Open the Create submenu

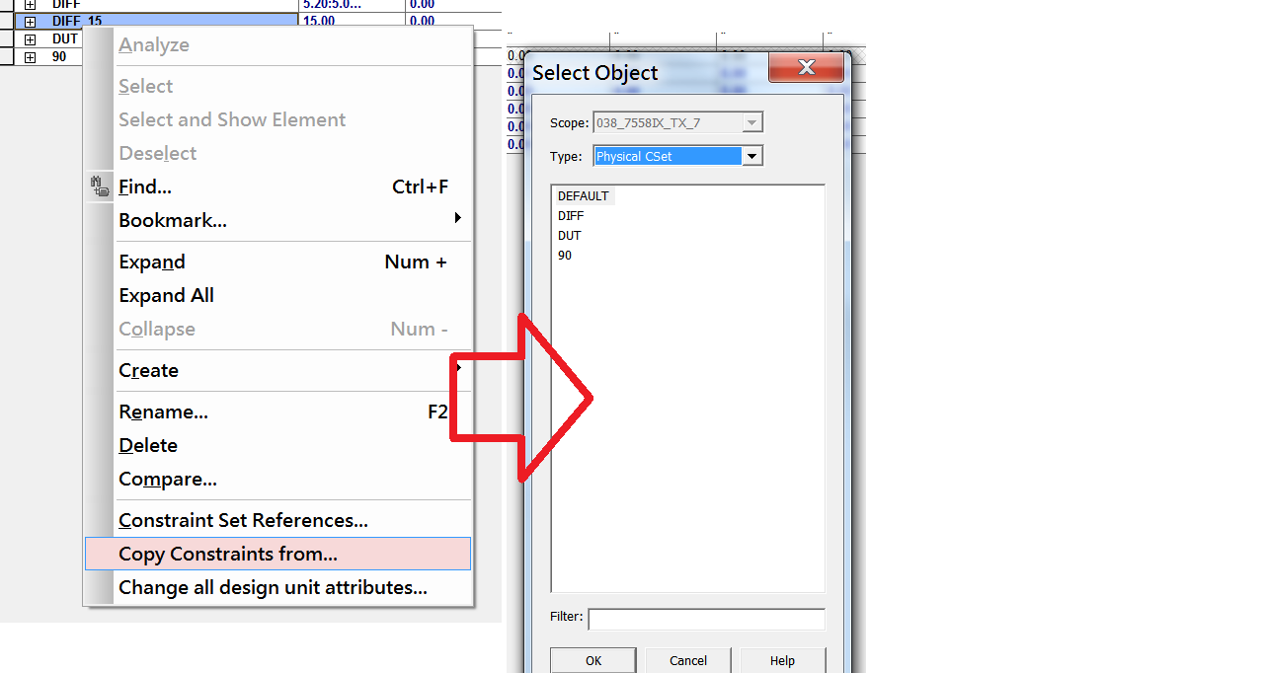coord(283,370)
